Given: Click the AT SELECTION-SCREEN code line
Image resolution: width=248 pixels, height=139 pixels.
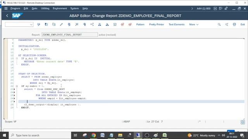Looking at the screenshot, I should pos(33,55).
